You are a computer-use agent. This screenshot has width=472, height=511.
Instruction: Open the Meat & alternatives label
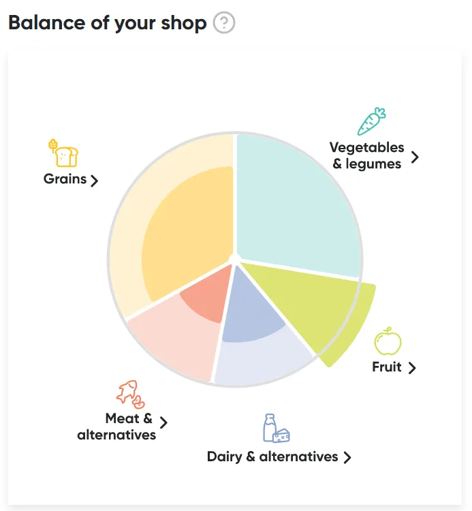(x=116, y=427)
